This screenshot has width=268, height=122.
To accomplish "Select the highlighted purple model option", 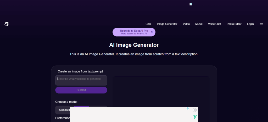I will tap(81, 107).
